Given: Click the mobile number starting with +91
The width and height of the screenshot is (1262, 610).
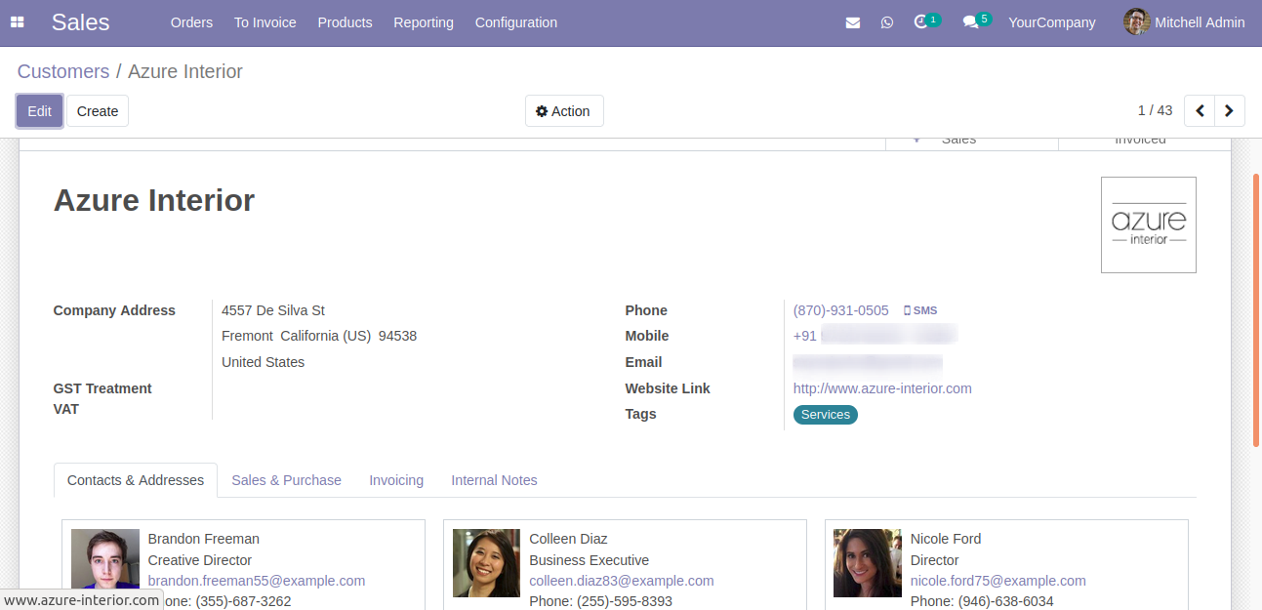Looking at the screenshot, I should pos(875,336).
